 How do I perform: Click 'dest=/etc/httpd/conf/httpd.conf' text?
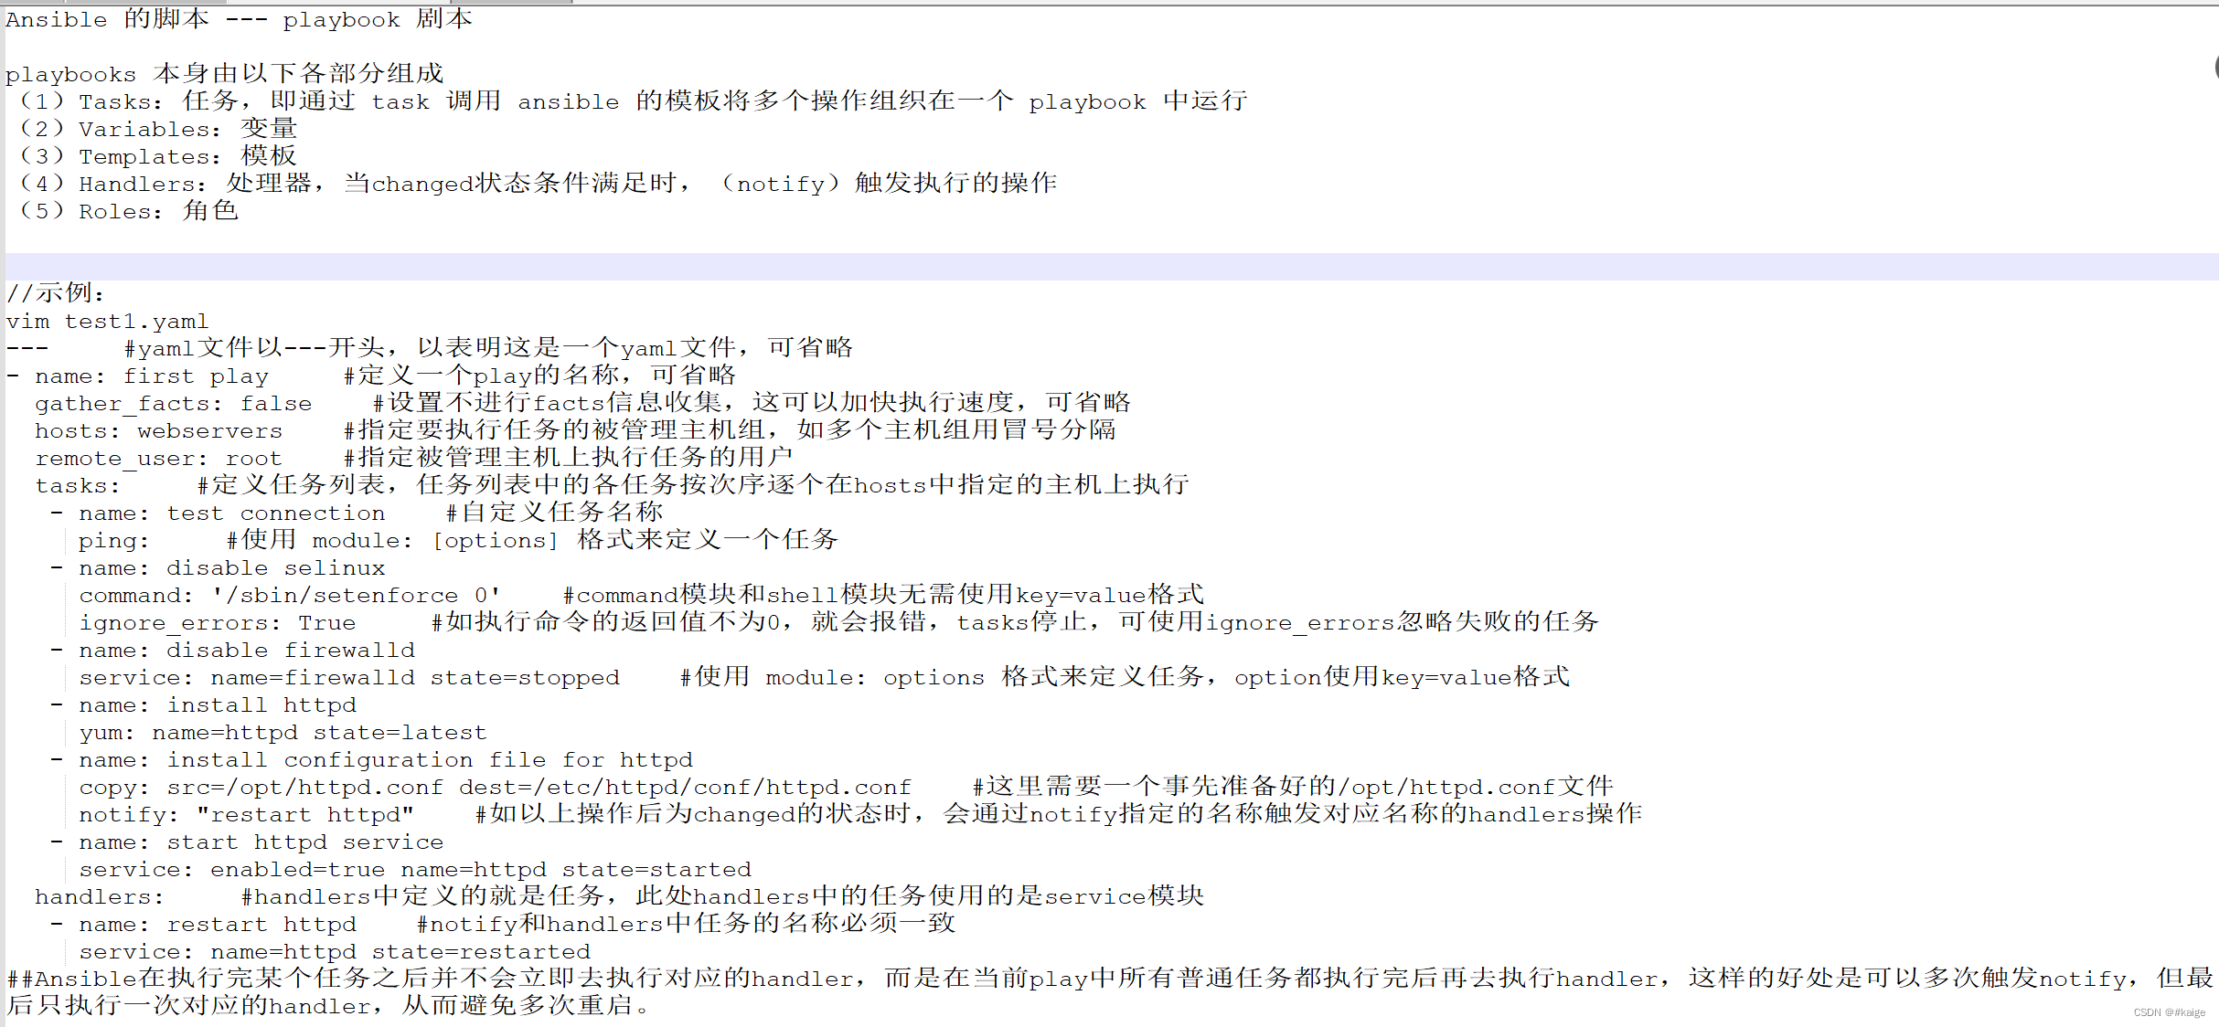pos(685,788)
